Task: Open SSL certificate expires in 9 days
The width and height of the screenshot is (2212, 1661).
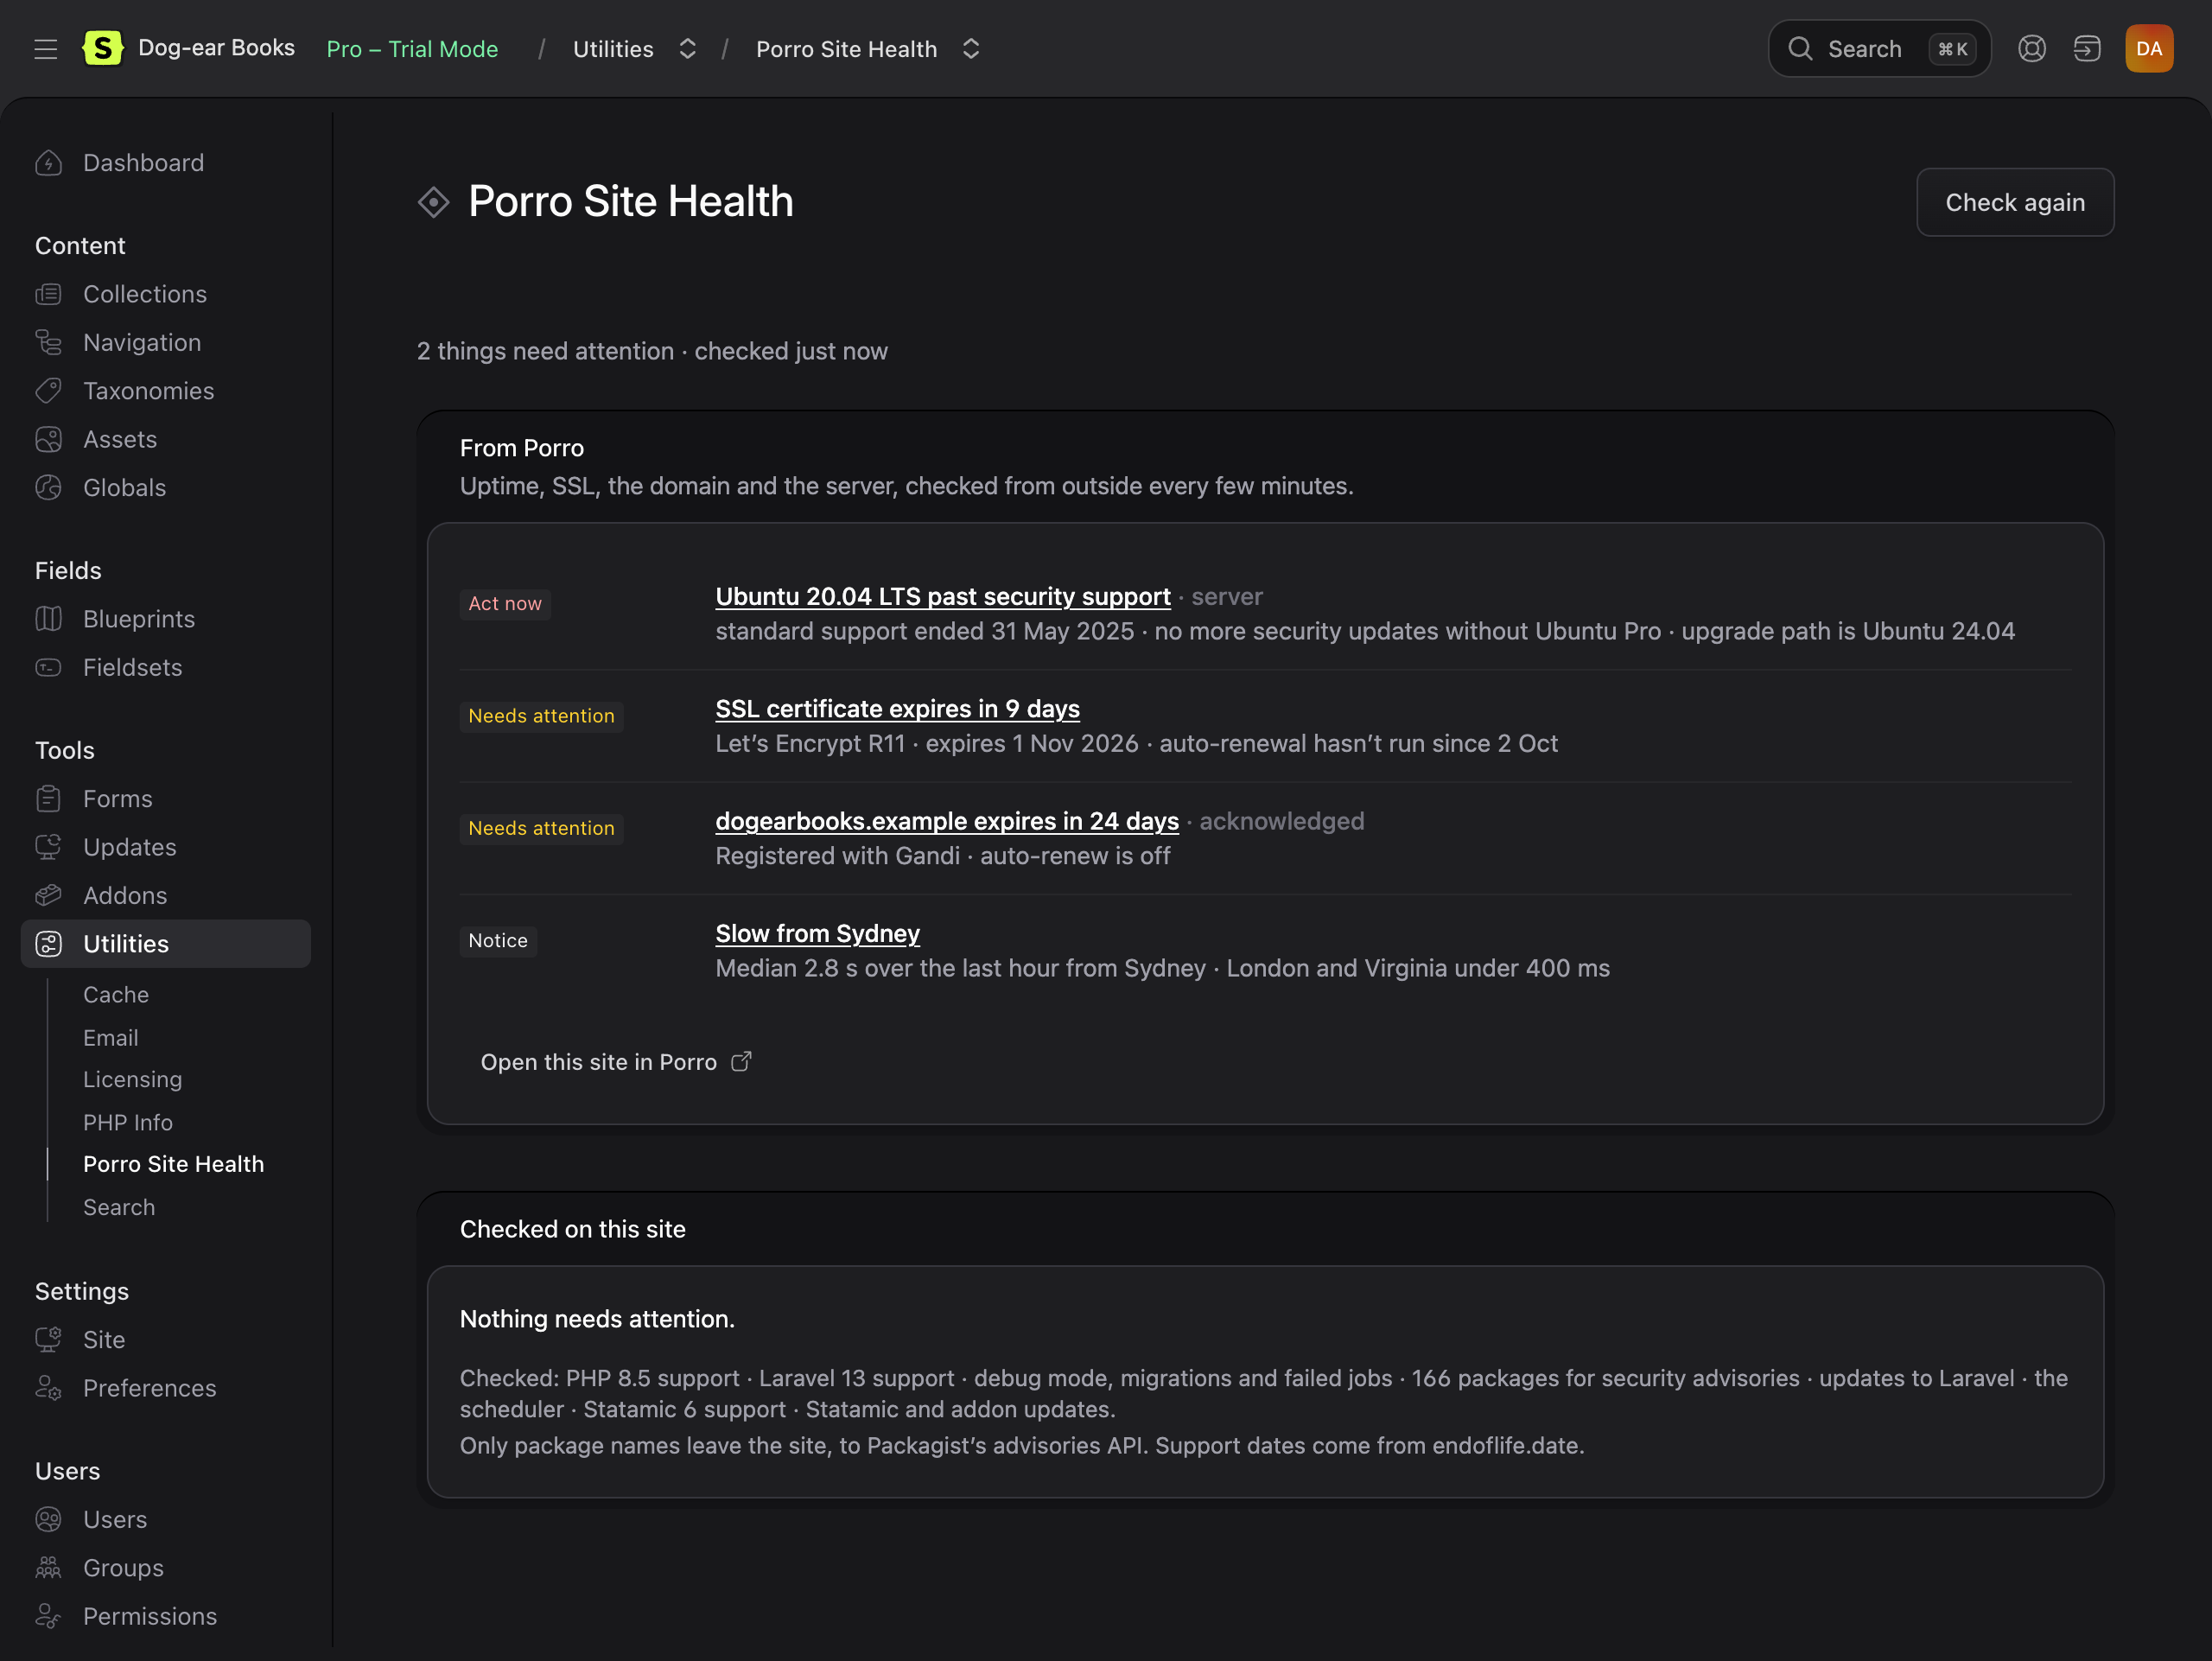Action: point(898,708)
